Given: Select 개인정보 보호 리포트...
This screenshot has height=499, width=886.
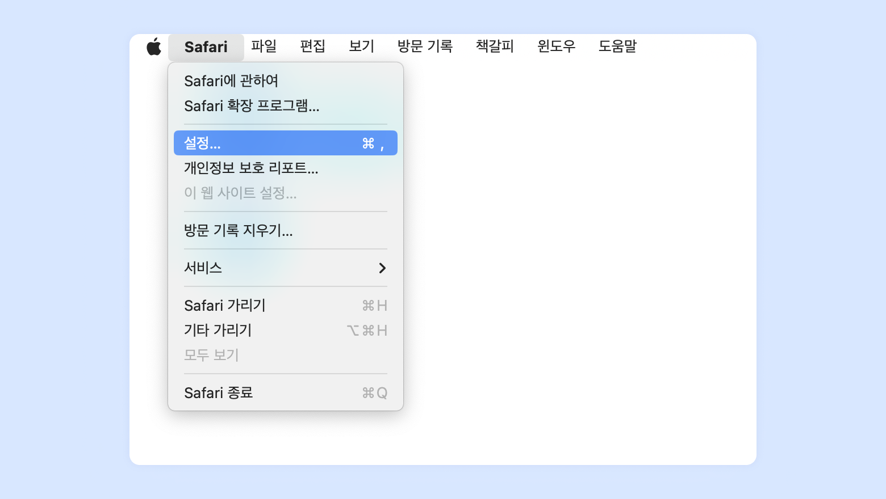Looking at the screenshot, I should (286, 168).
